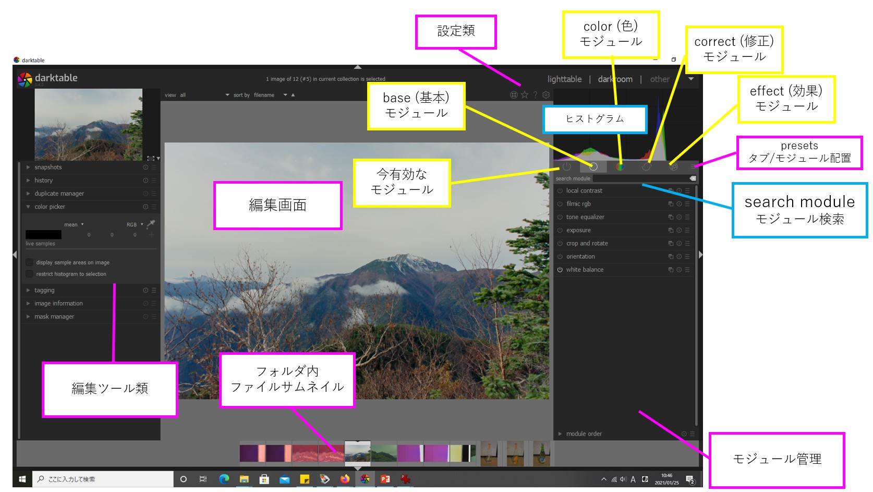Open the color modules group
The height and width of the screenshot is (492, 873).
(621, 166)
